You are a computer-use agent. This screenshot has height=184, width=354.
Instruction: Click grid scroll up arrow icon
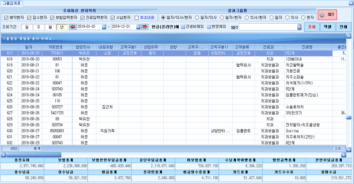[349, 36]
